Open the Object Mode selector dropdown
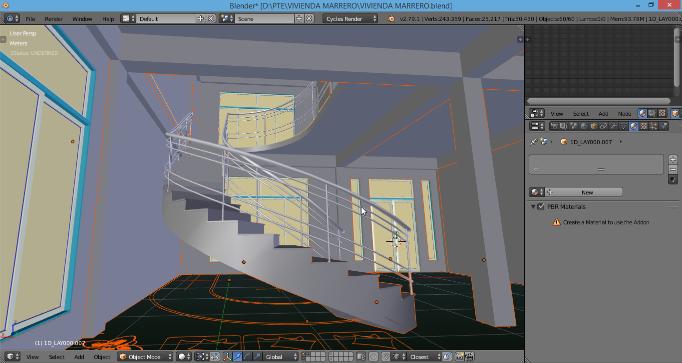 click(145, 357)
